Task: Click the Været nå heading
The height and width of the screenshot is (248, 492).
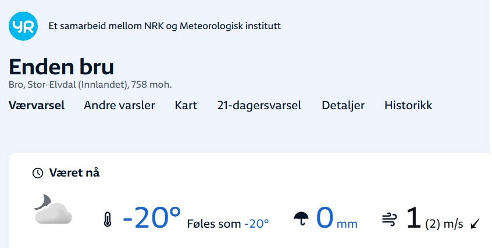Action: pos(74,173)
